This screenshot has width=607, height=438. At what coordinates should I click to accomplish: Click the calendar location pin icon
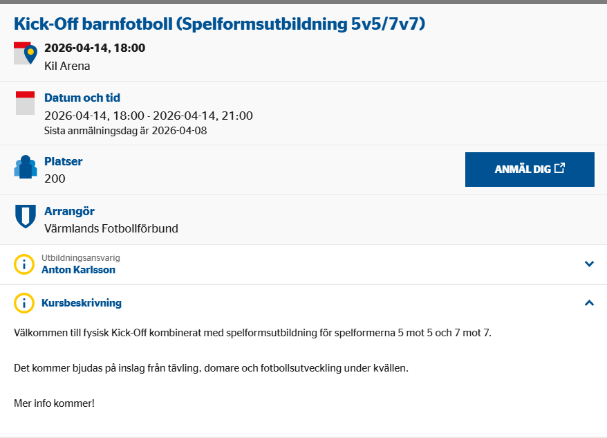point(26,53)
